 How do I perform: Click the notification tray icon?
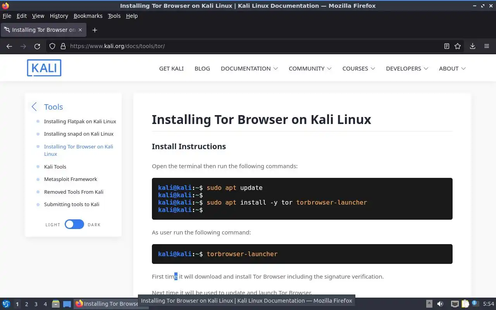(x=475, y=304)
